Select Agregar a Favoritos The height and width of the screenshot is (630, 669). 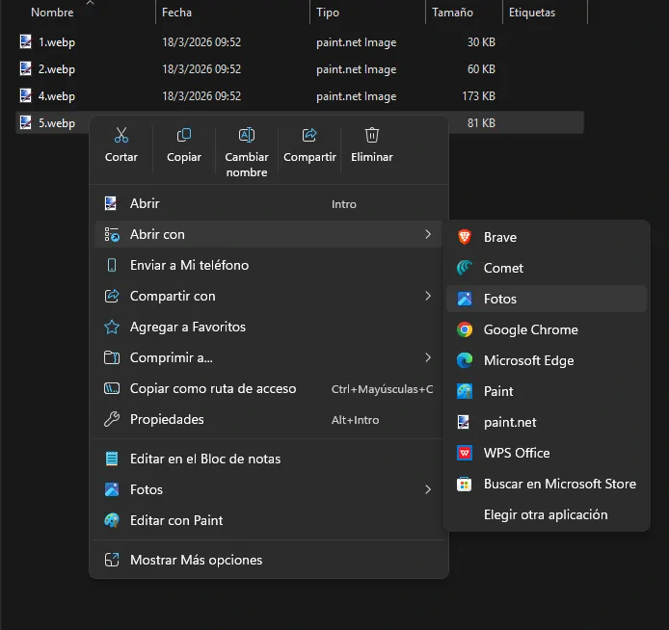pyautogui.click(x=269, y=327)
